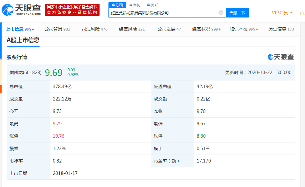This screenshot has height=187, width=305.
Task: Click the 股票行情 subsection title
Action: (17, 57)
